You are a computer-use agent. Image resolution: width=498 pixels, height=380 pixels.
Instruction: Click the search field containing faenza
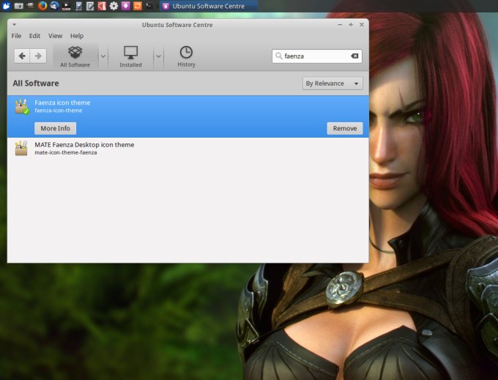coord(317,56)
